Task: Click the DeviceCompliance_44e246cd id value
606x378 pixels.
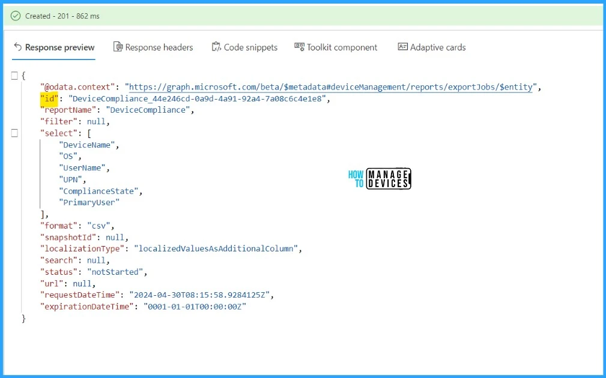Action: [199, 99]
